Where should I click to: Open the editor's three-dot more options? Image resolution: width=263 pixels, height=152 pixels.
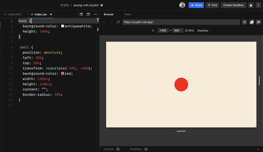(96, 14)
